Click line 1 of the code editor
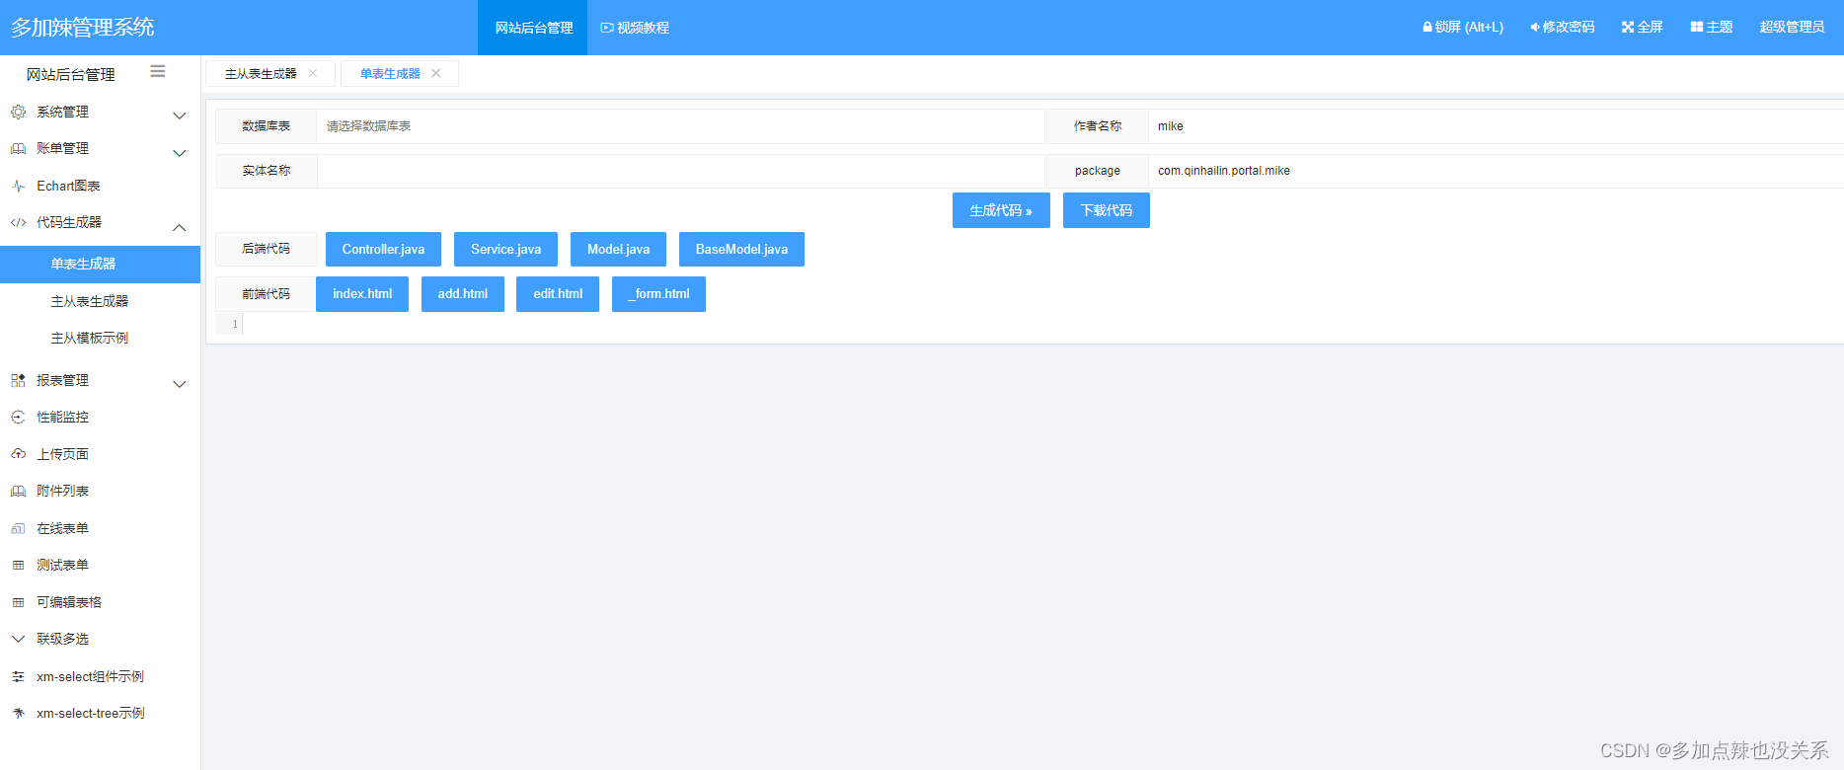 [x=1037, y=324]
